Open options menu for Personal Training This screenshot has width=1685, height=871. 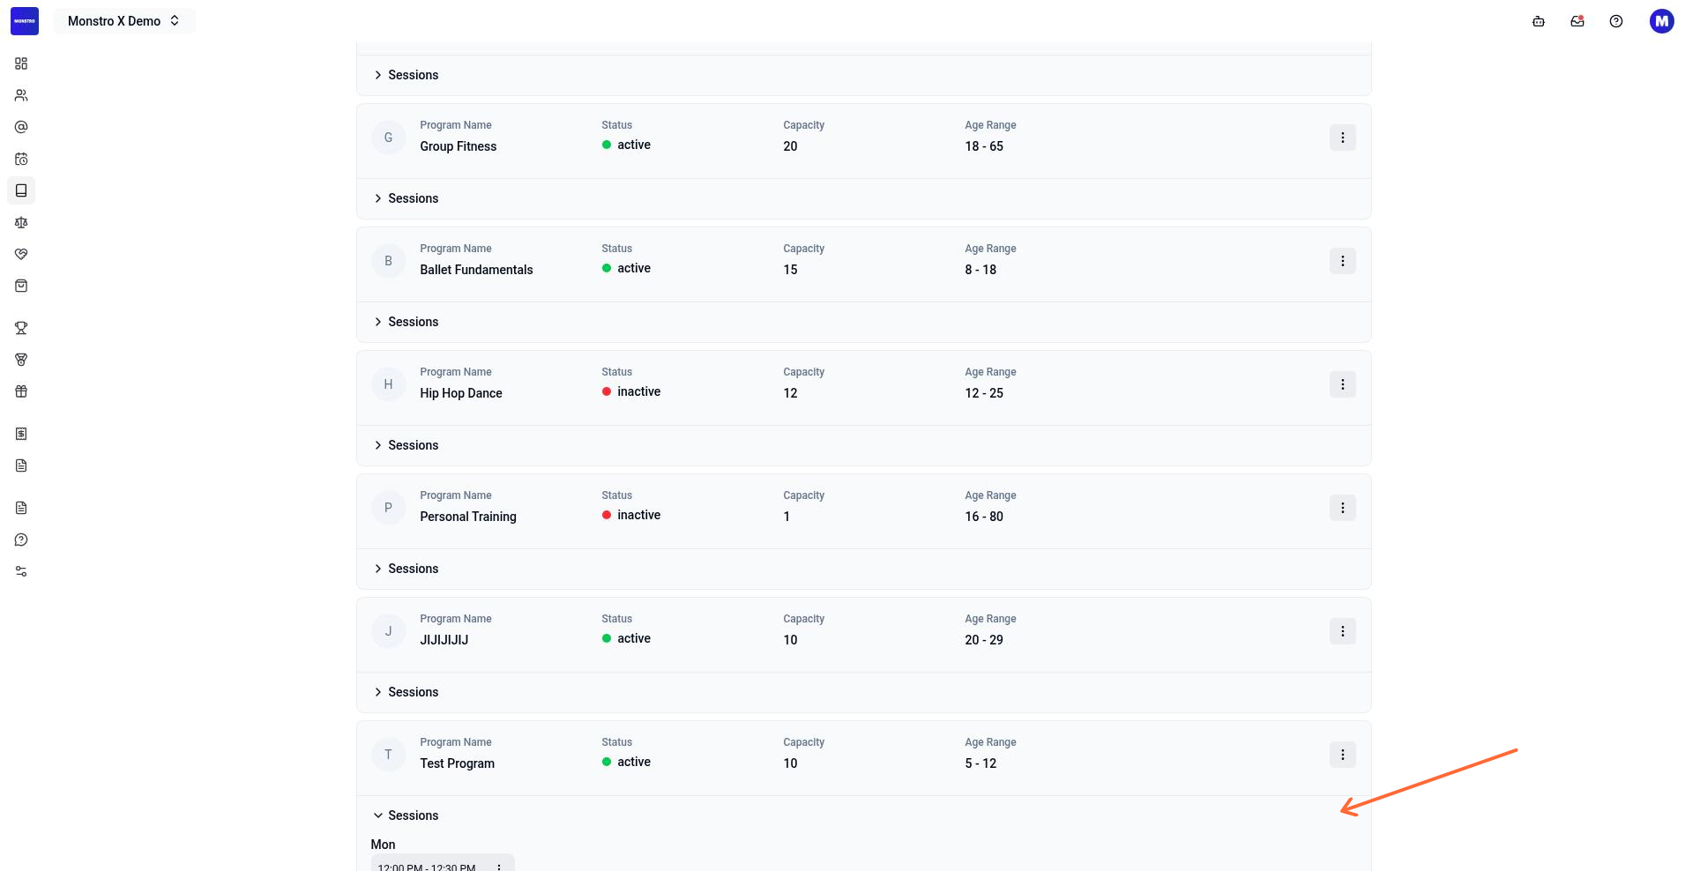1343,508
